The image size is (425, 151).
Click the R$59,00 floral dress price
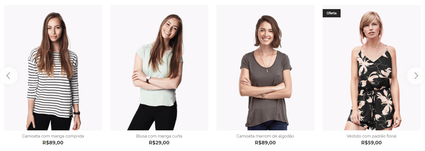pos(371,143)
